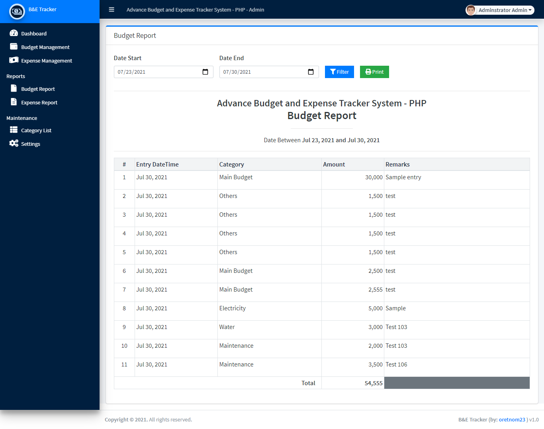Click the Category List table icon
The height and width of the screenshot is (429, 544).
pos(14,130)
